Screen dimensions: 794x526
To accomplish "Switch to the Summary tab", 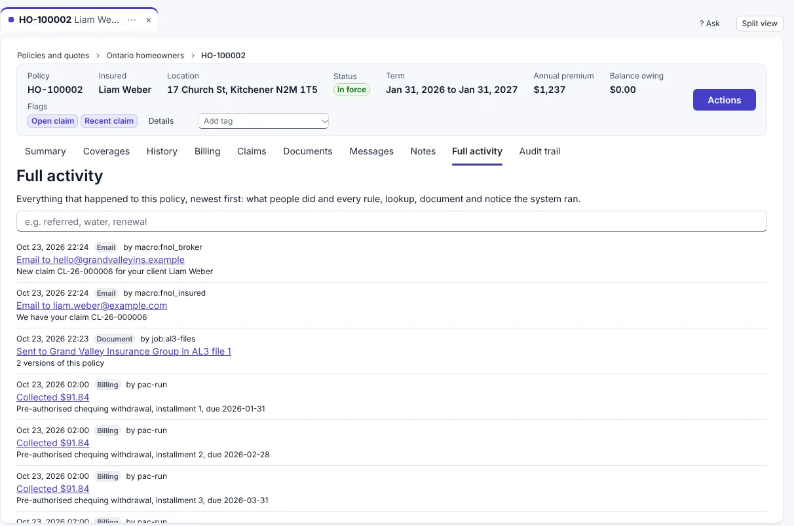I will 45,151.
